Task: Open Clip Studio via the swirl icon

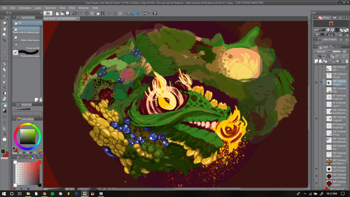Action: [x=48, y=13]
